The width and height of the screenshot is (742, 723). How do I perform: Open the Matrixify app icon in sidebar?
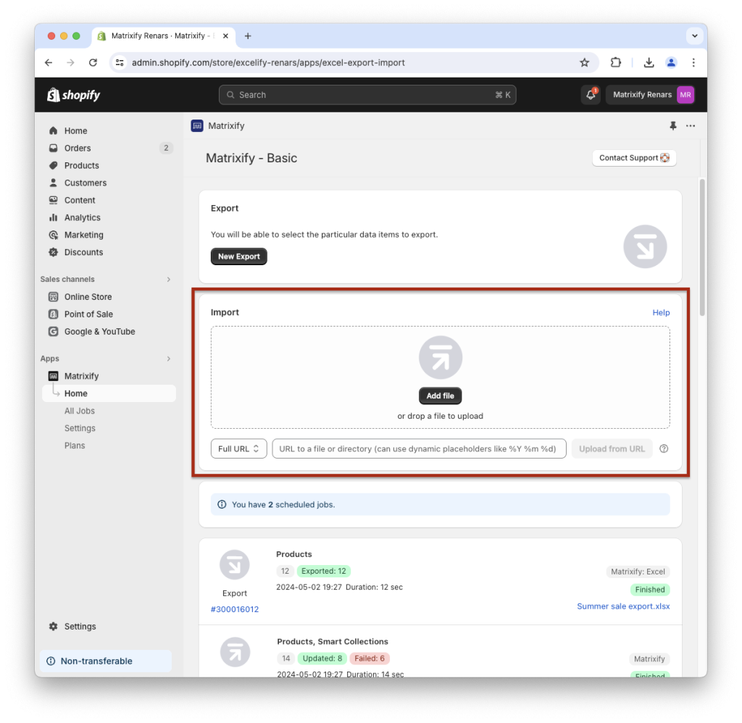[x=54, y=376]
